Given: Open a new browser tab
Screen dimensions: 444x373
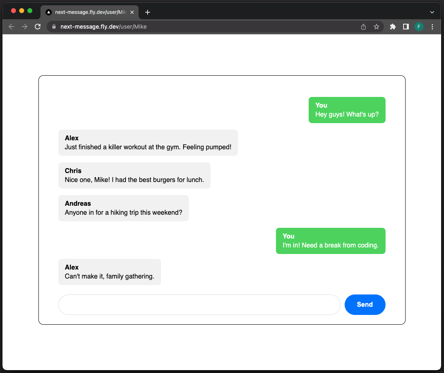Looking at the screenshot, I should [x=147, y=12].
